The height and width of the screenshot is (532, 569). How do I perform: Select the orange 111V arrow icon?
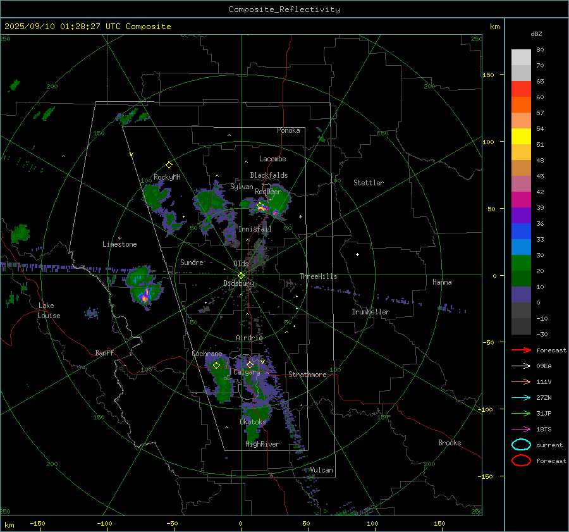[x=521, y=381]
